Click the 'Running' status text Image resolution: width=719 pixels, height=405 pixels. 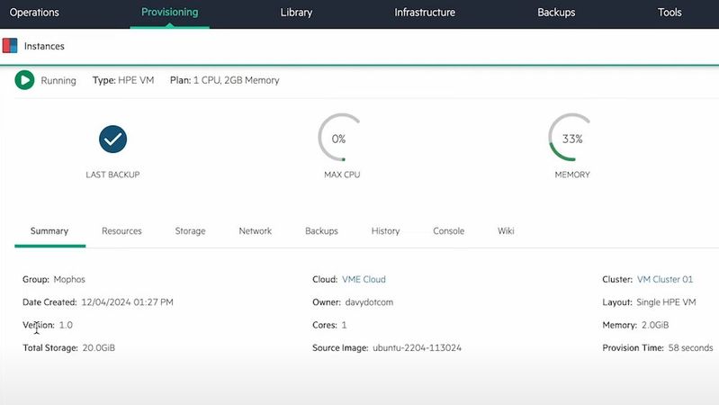58,81
